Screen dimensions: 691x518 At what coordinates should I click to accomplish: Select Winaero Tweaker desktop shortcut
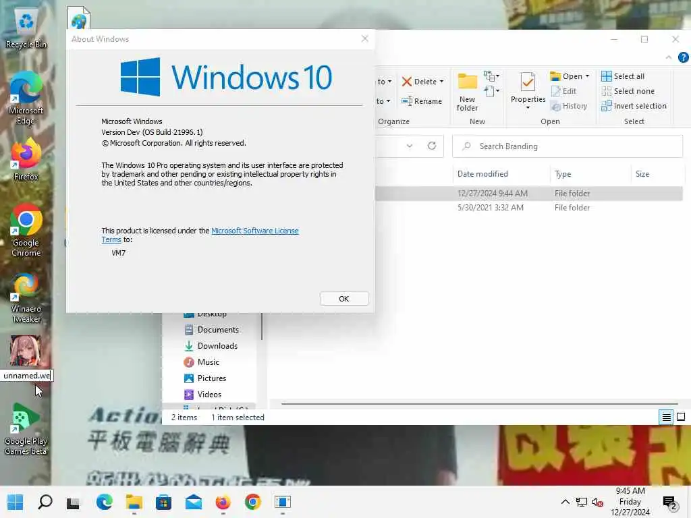click(x=26, y=299)
